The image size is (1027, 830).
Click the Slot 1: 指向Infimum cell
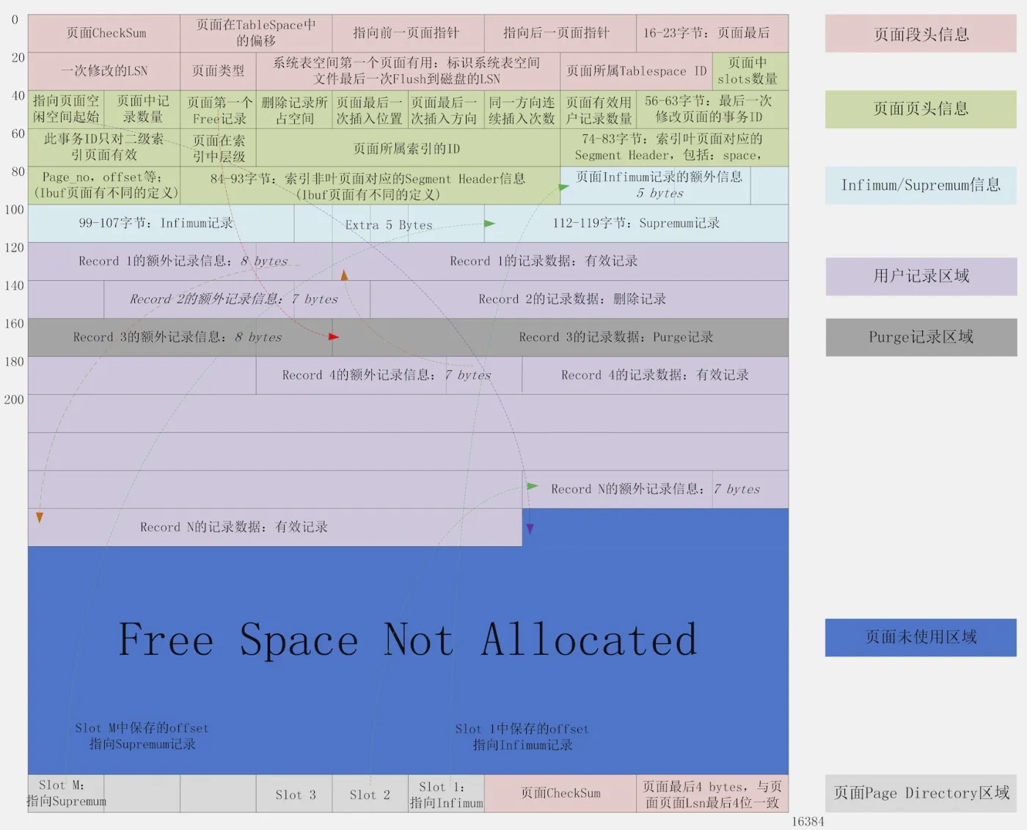tap(446, 793)
